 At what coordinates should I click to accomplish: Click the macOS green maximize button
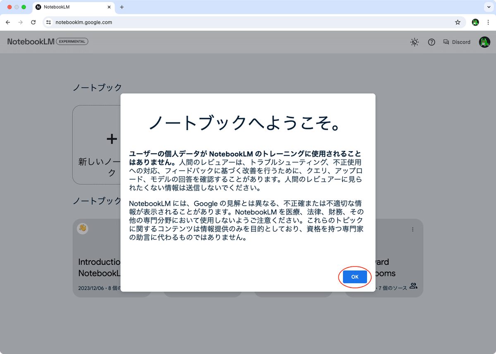coord(24,7)
